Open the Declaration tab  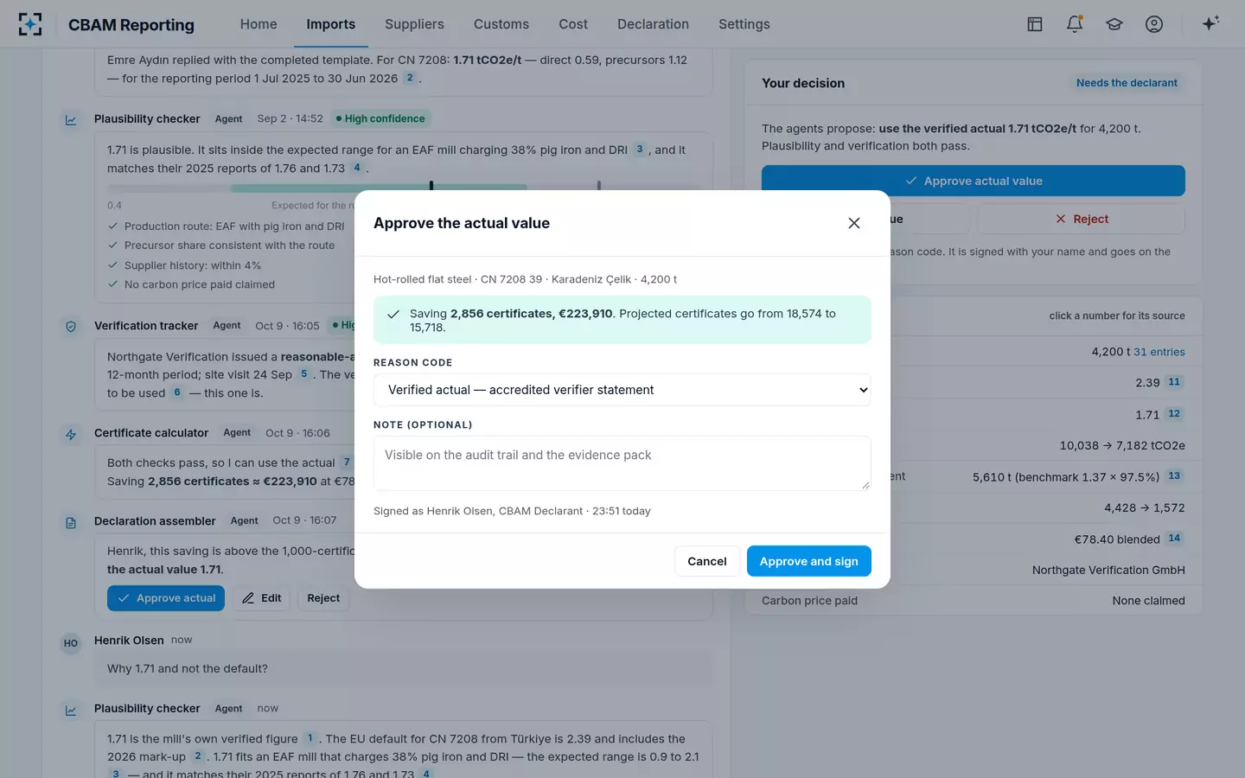[653, 24]
